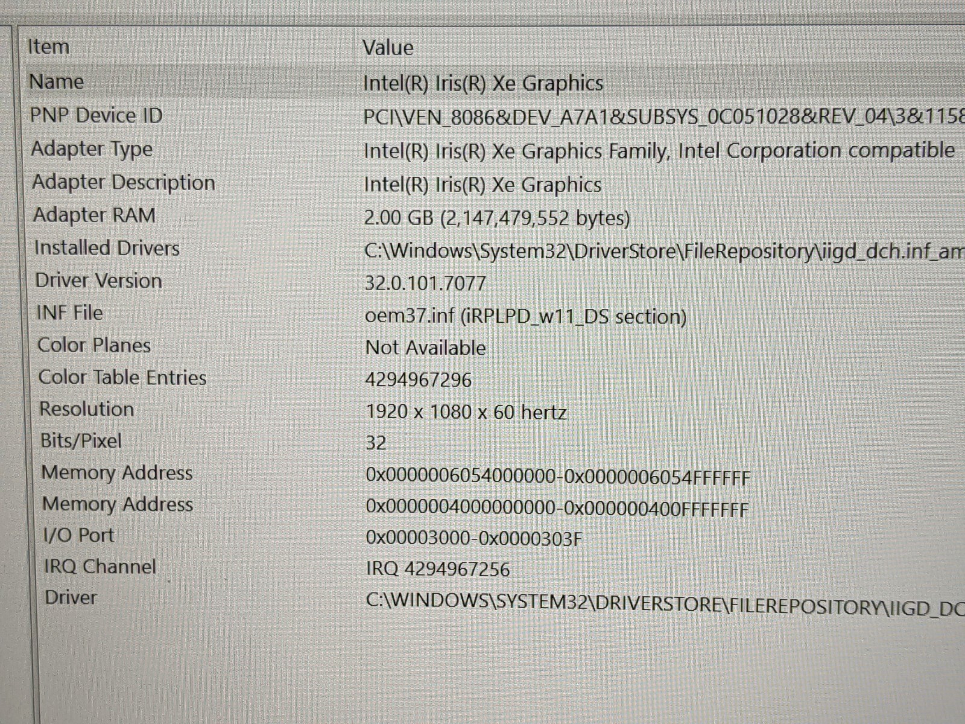The image size is (965, 724).
Task: Select the name value Intel(R) Iris(R) Xe Graphics
Action: point(483,83)
